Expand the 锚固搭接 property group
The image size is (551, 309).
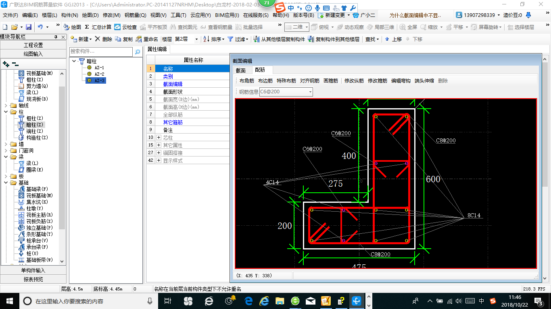pos(158,153)
